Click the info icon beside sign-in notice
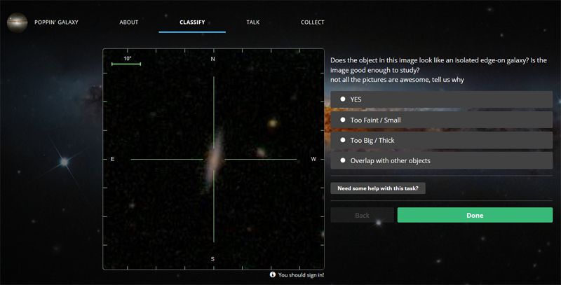 (x=272, y=275)
